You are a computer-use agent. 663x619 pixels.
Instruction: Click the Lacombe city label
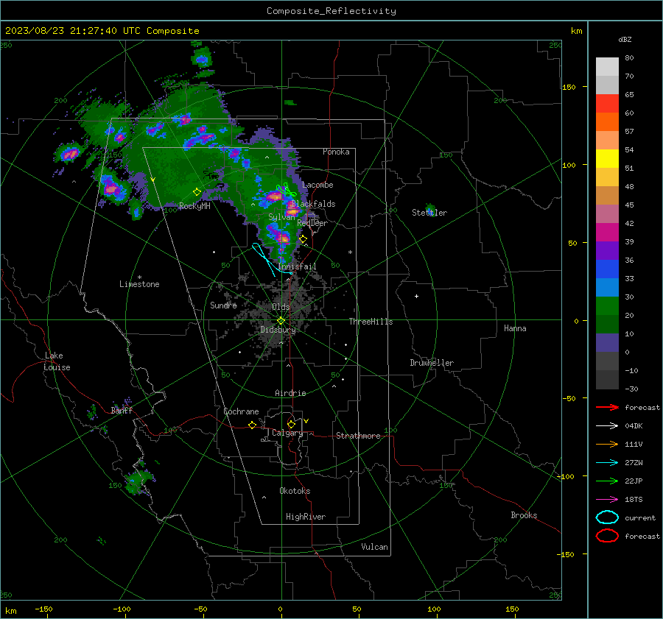pyautogui.click(x=318, y=185)
